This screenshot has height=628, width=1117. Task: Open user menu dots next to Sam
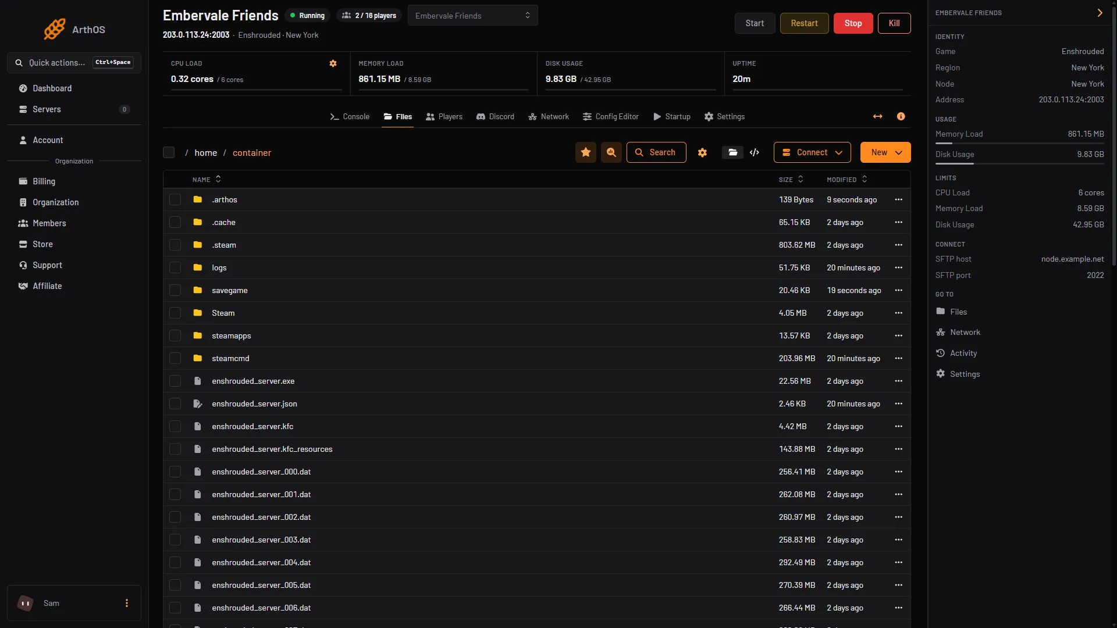click(127, 603)
